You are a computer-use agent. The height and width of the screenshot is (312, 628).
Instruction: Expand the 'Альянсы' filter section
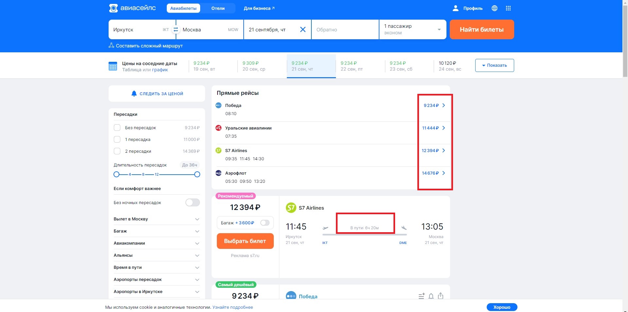pyautogui.click(x=156, y=255)
